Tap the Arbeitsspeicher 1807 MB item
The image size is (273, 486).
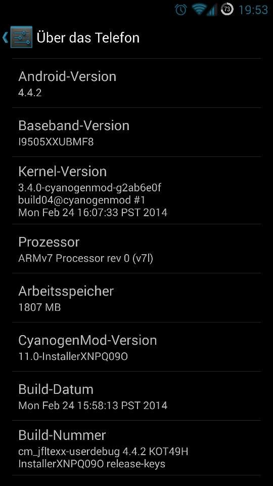(x=136, y=298)
